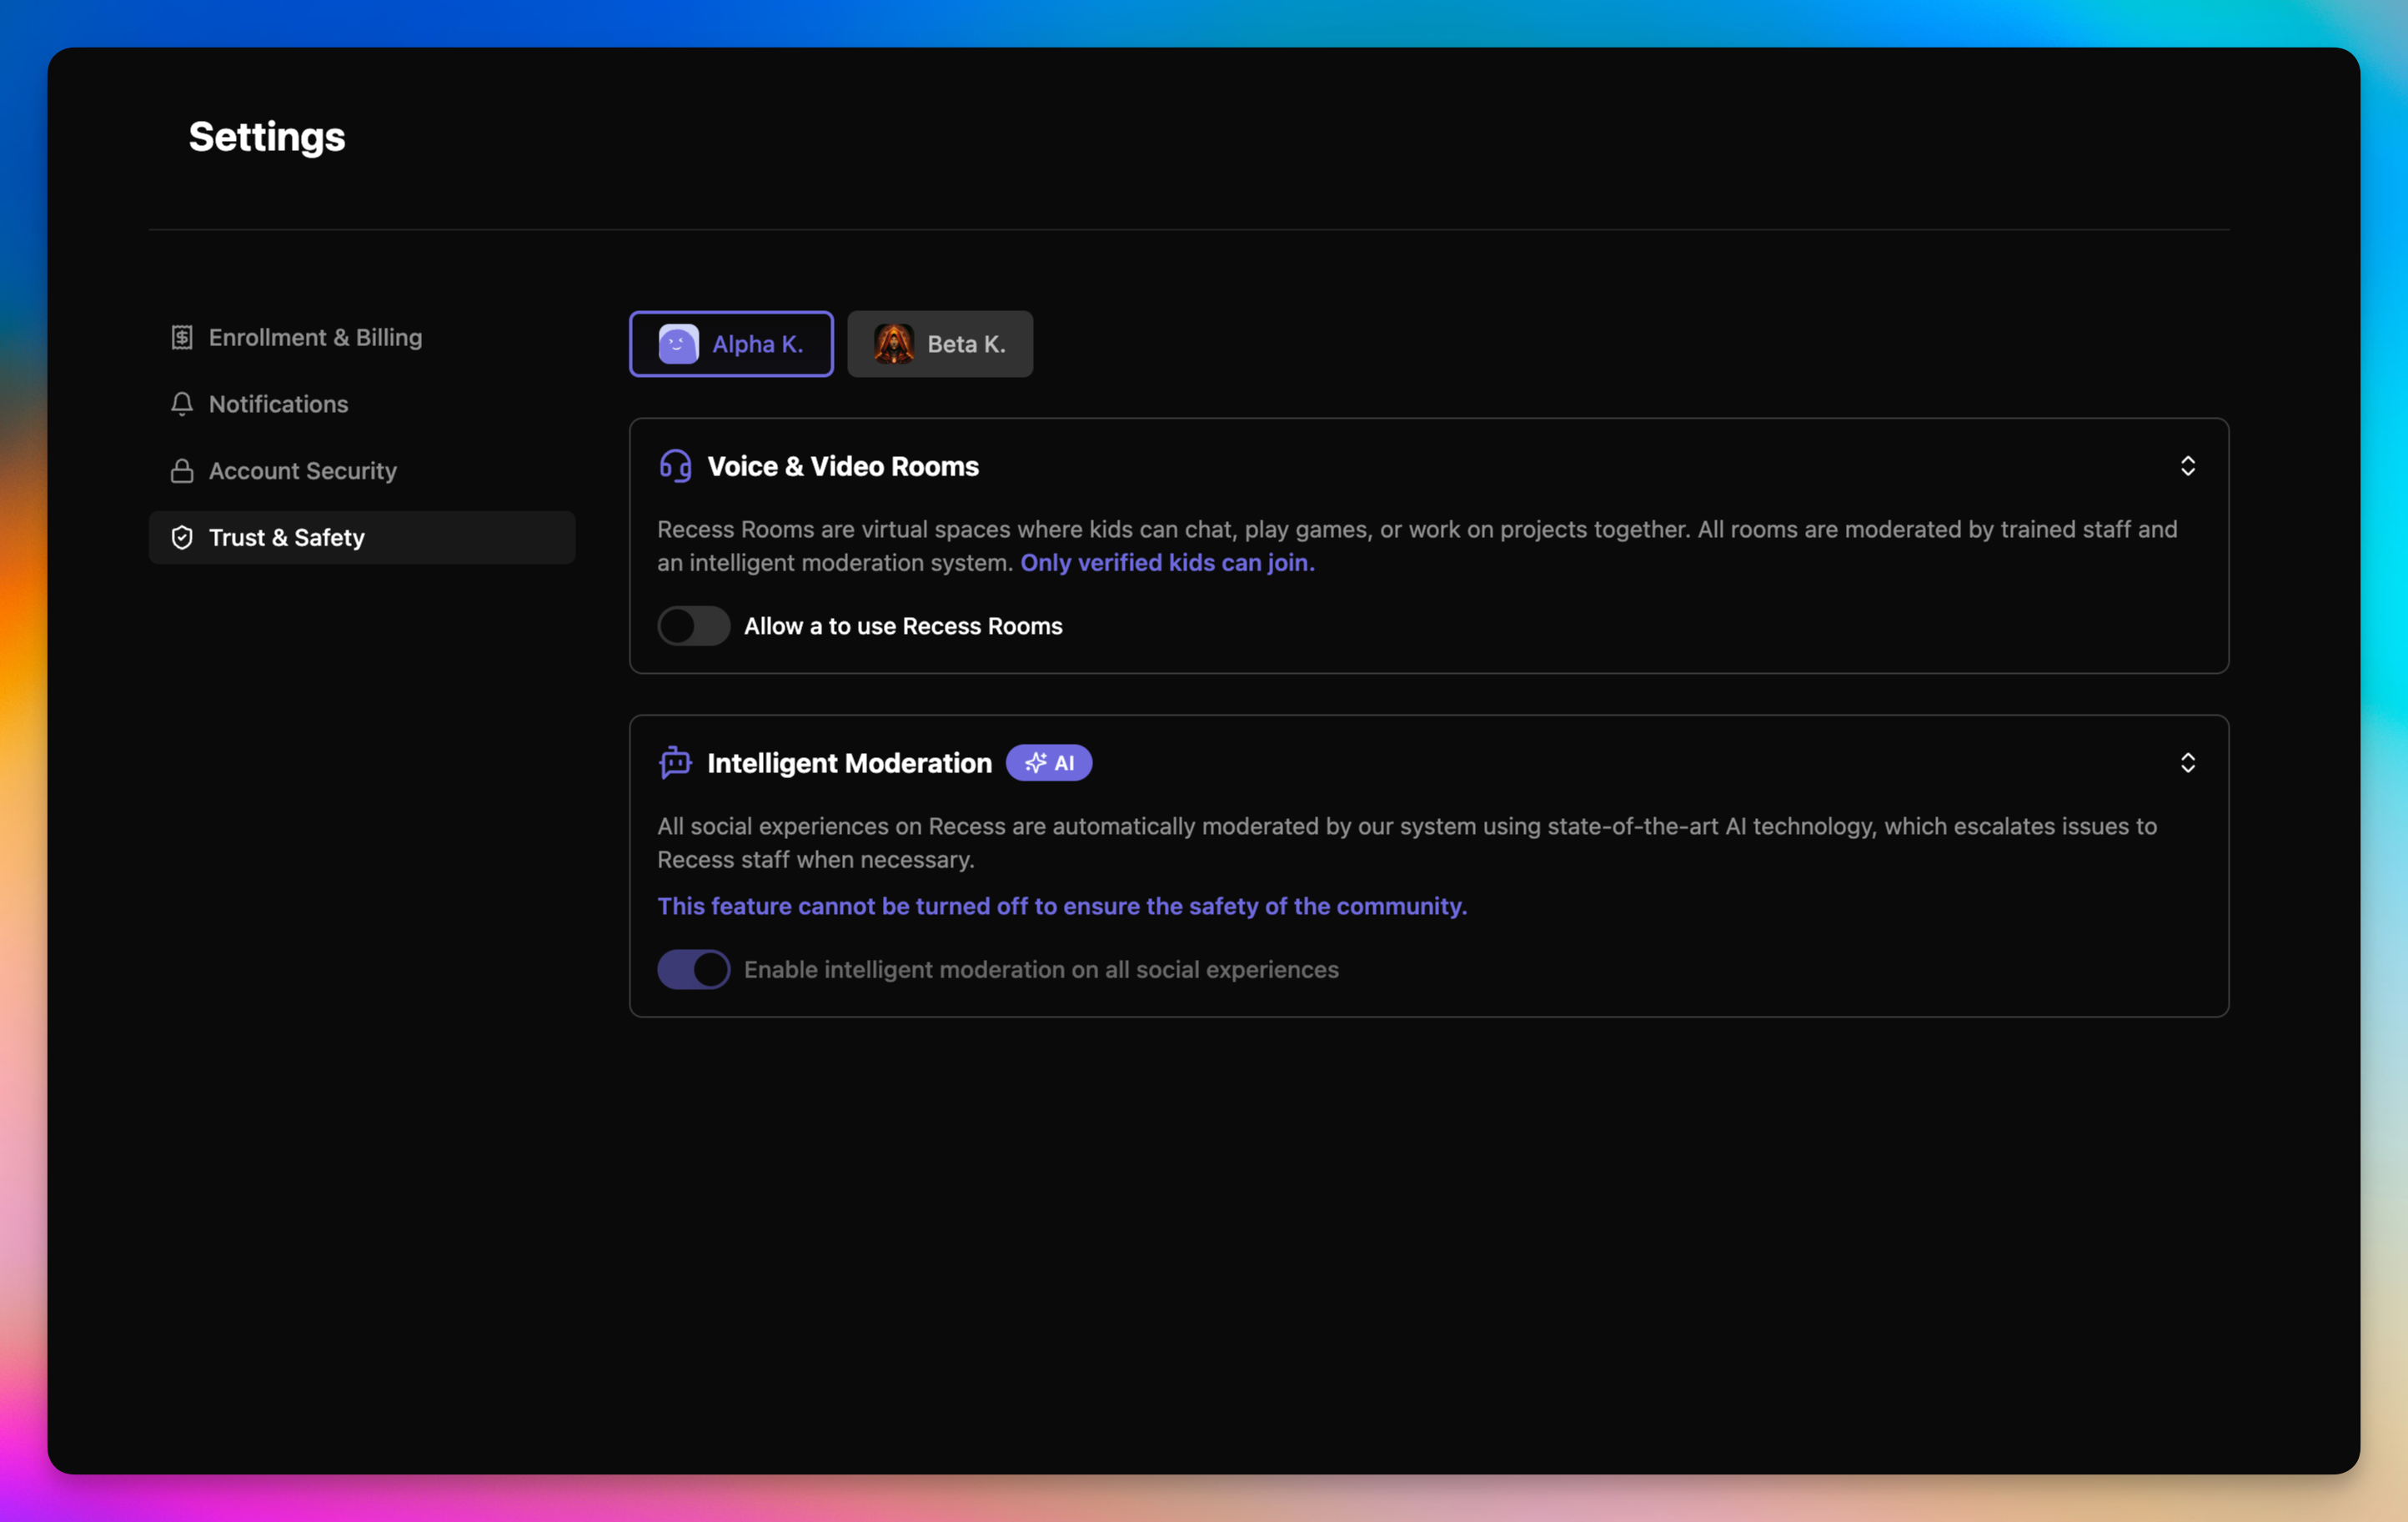The width and height of the screenshot is (2408, 1522).
Task: Click the Trust & Safety shield icon
Action: pyautogui.click(x=182, y=538)
